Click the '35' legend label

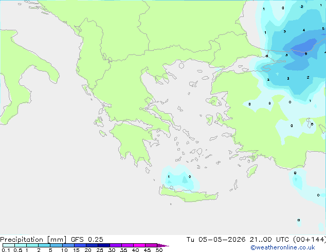tap(123, 250)
